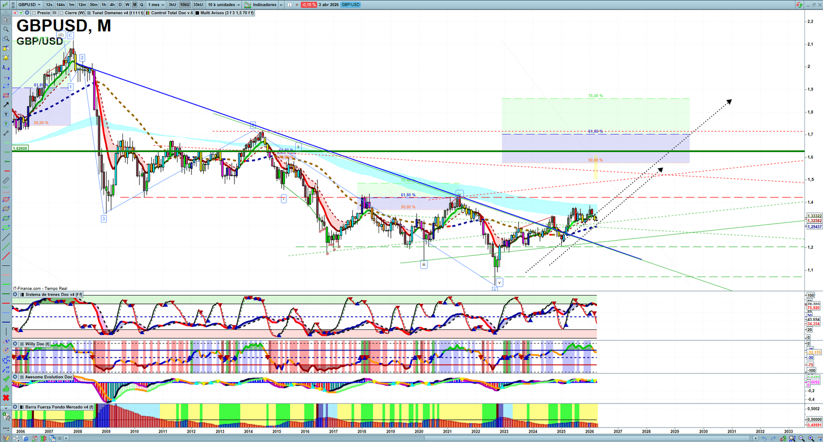
Task: Close the Willy Doc indicator panel
Action: click(x=15, y=344)
